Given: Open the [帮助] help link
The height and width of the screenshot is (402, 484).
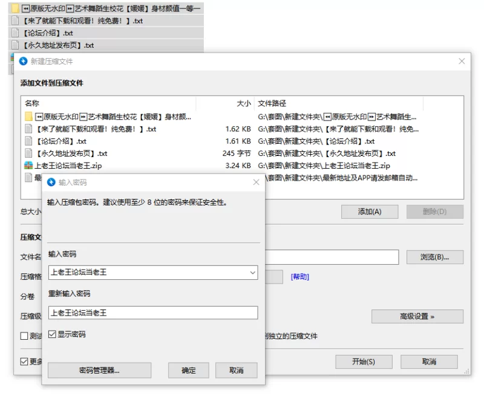Looking at the screenshot, I should tap(299, 277).
